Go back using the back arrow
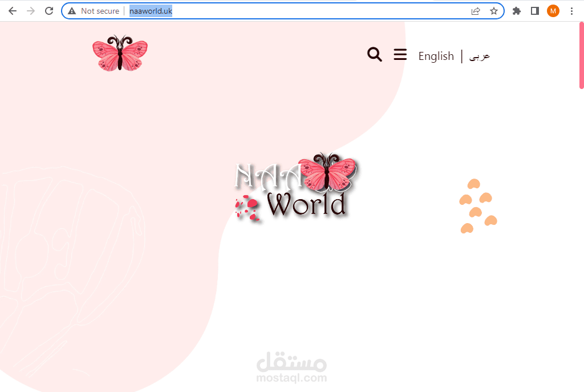The height and width of the screenshot is (392, 584). pos(12,10)
